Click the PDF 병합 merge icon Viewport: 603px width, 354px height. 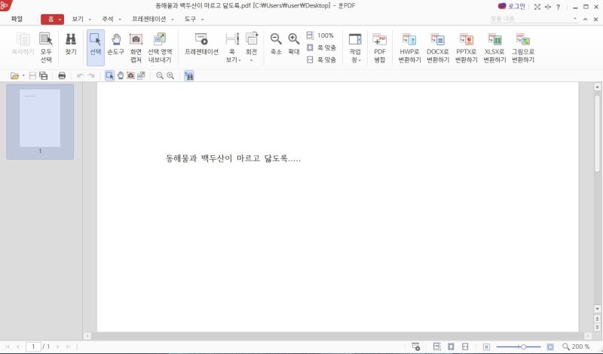tap(380, 47)
